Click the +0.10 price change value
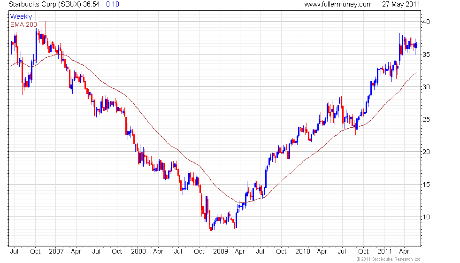 (111, 4)
